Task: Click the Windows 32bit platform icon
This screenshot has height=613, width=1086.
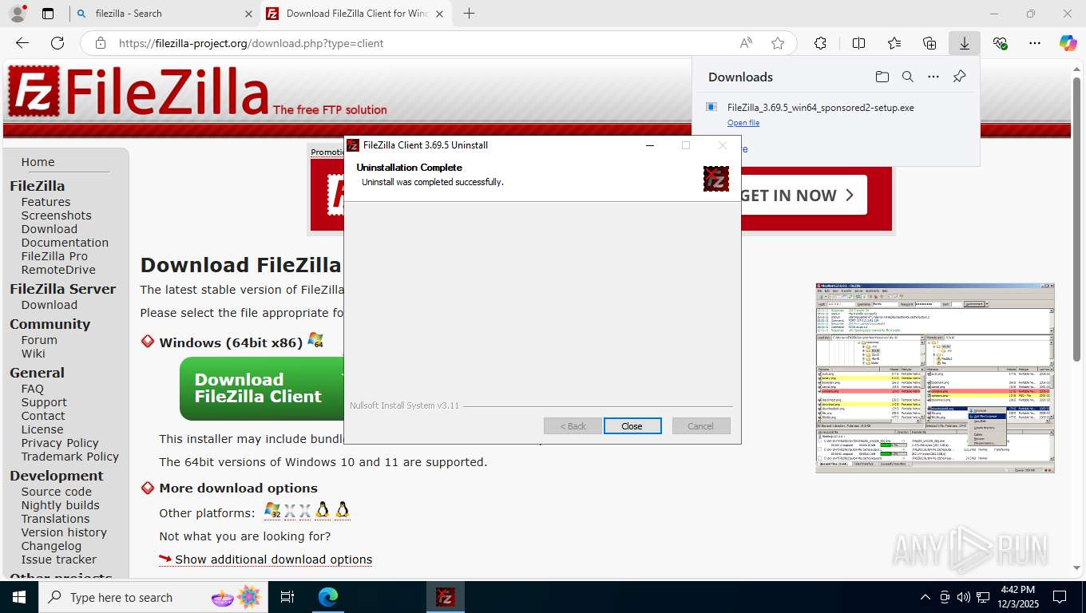Action: [x=272, y=511]
